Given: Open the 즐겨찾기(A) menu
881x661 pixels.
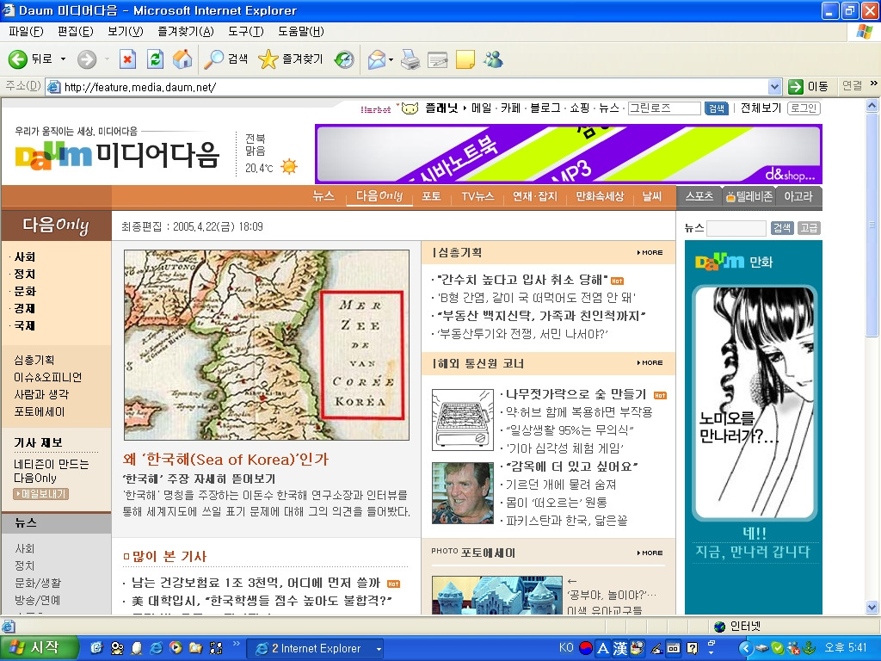Looking at the screenshot, I should pos(186,32).
